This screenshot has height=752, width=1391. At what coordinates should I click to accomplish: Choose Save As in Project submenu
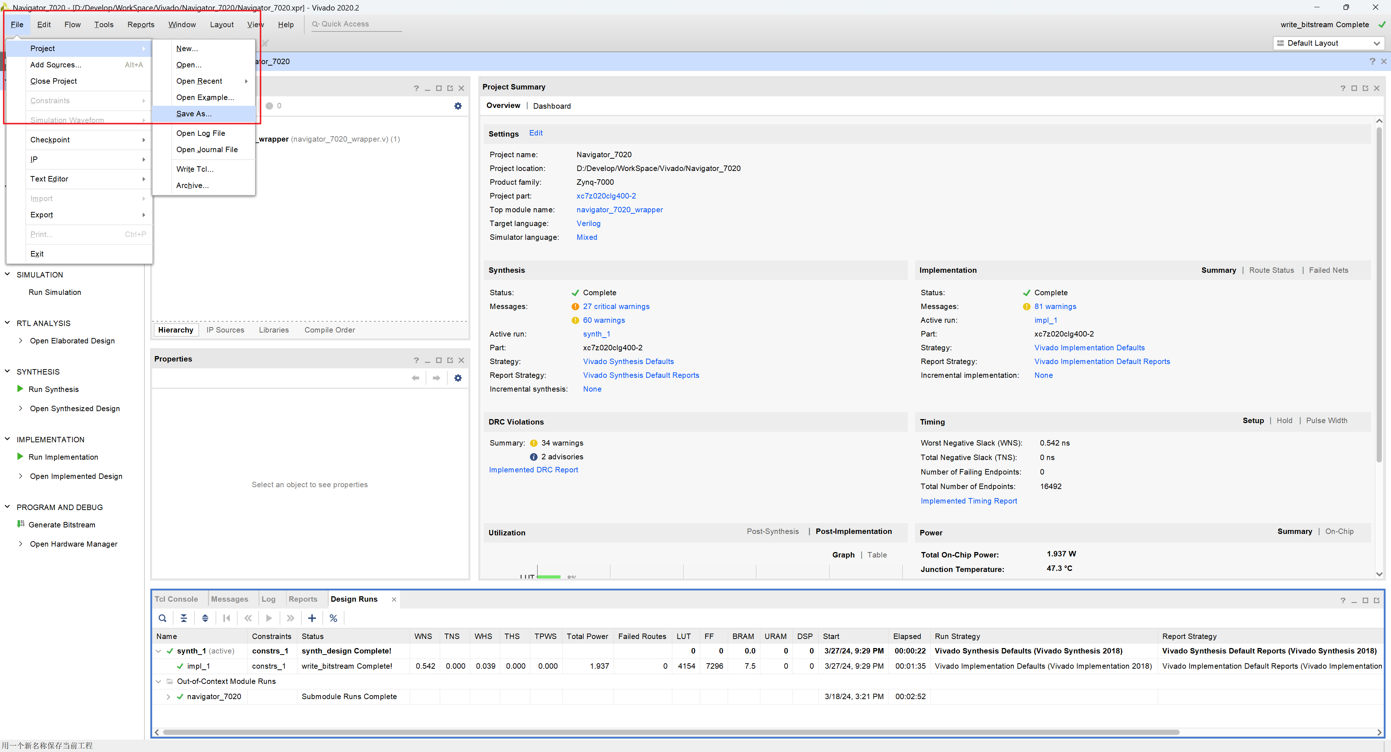pyautogui.click(x=204, y=114)
